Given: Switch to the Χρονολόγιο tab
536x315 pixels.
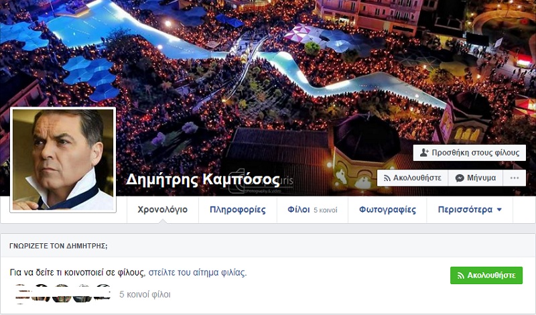Looking at the screenshot, I should (163, 210).
